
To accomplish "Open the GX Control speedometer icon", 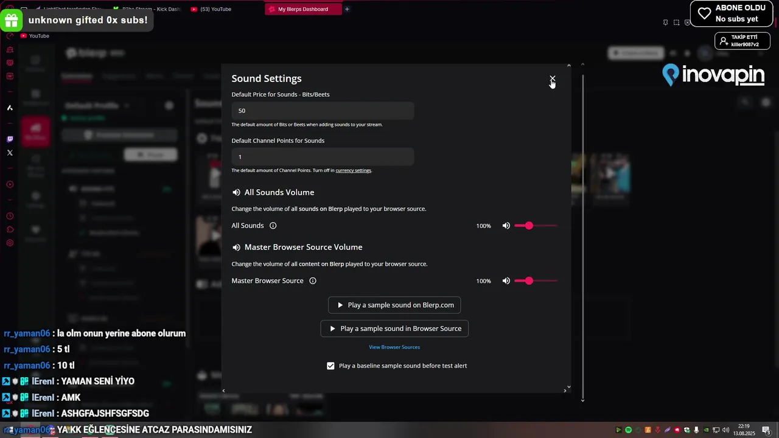I will [10, 36].
